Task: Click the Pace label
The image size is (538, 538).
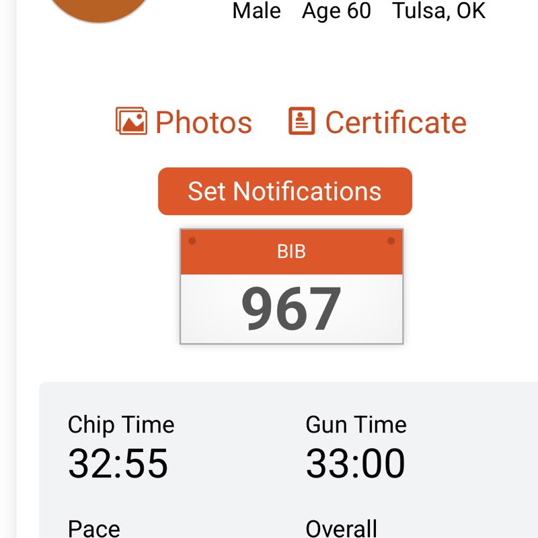Action: point(94,529)
